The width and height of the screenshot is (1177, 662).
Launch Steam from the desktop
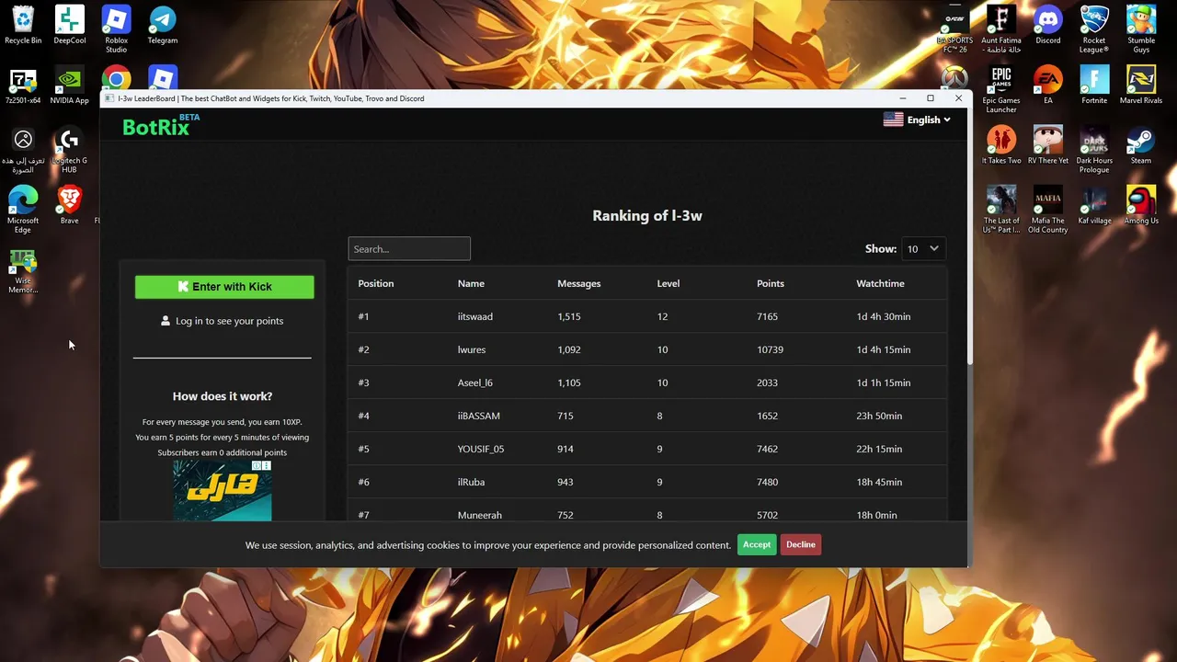1141,145
